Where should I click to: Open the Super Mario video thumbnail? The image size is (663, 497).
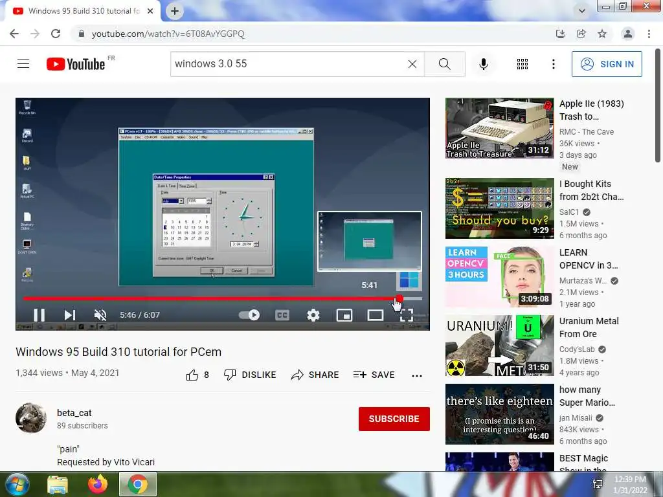tap(499, 414)
